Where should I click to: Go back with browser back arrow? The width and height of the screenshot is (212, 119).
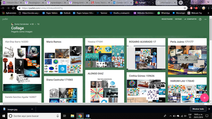3,8
